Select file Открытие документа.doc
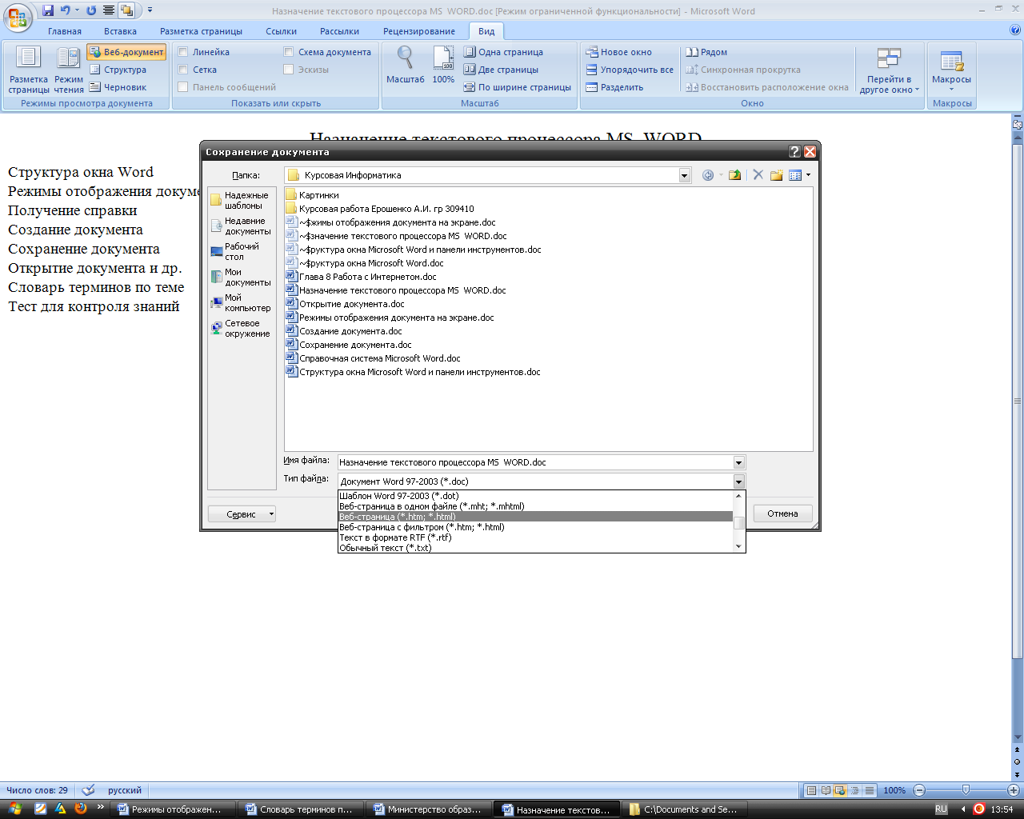The height and width of the screenshot is (819, 1024). click(346, 304)
